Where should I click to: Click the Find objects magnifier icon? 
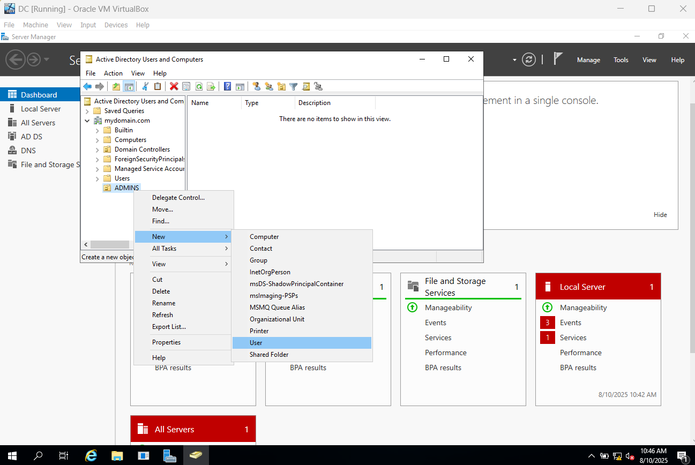tap(306, 86)
